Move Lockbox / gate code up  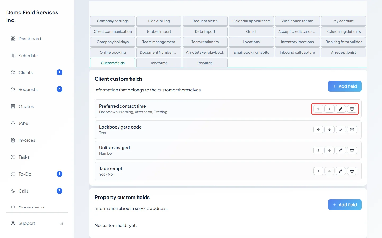318,130
